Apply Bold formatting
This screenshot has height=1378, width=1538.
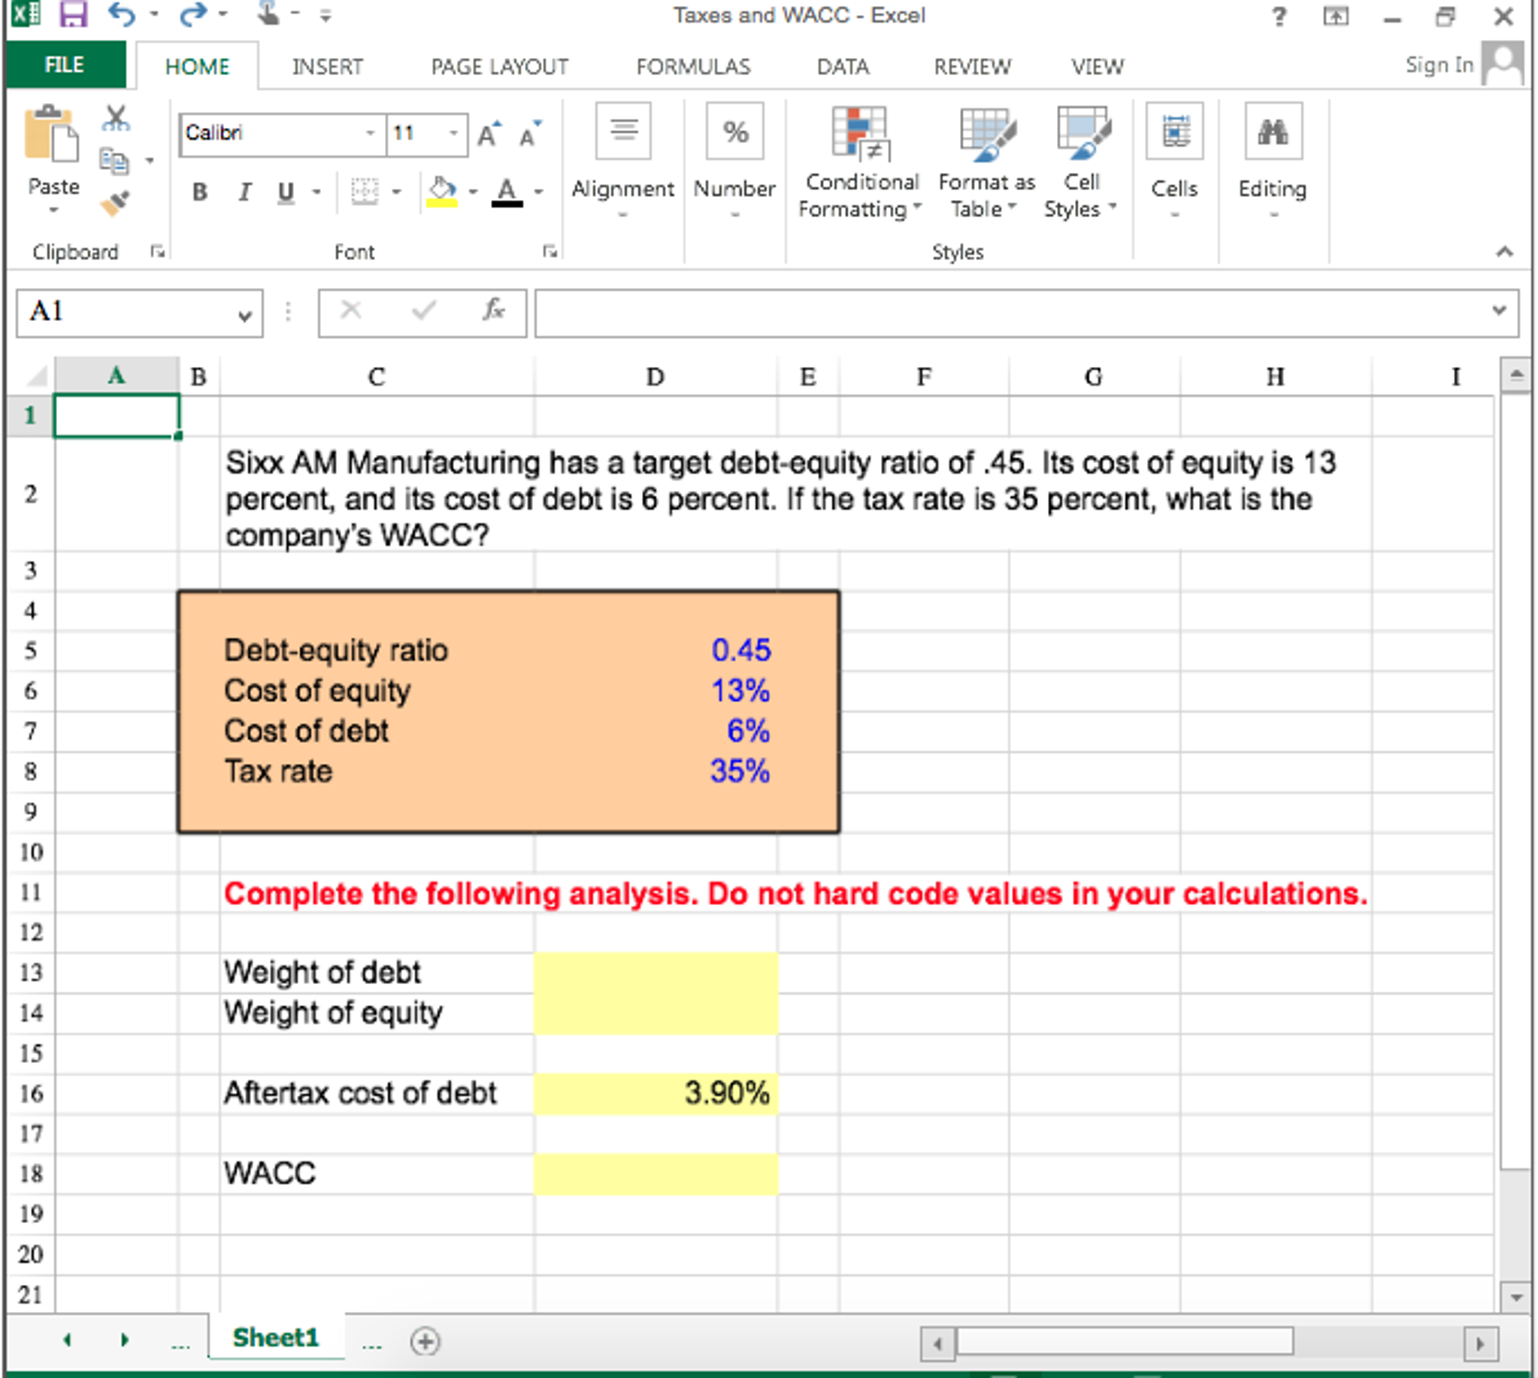[x=199, y=192]
